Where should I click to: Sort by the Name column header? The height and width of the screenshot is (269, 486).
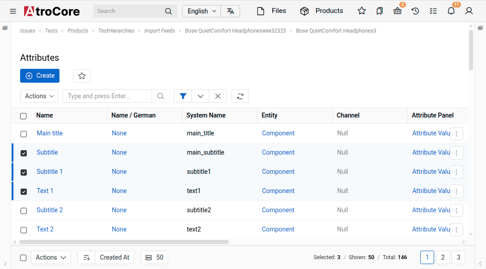45,115
